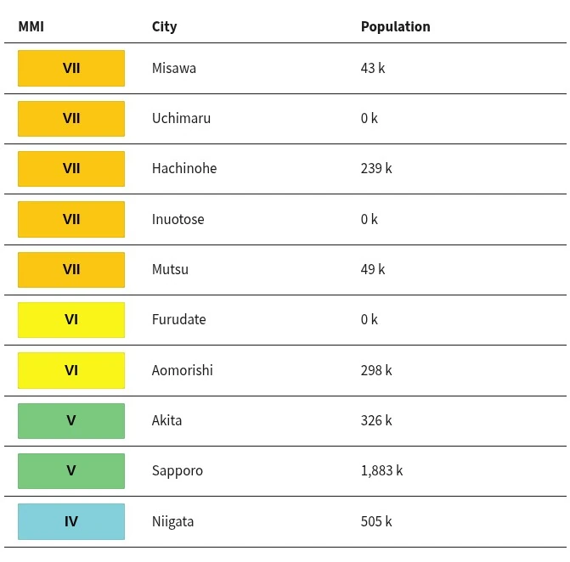Viewport: 570px width, 562px height.
Task: Select the VII intensity badge for Mutsu
Action: 71,270
